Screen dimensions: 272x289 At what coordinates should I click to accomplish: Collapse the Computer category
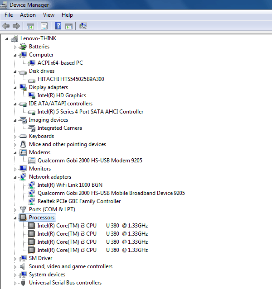pos(15,55)
